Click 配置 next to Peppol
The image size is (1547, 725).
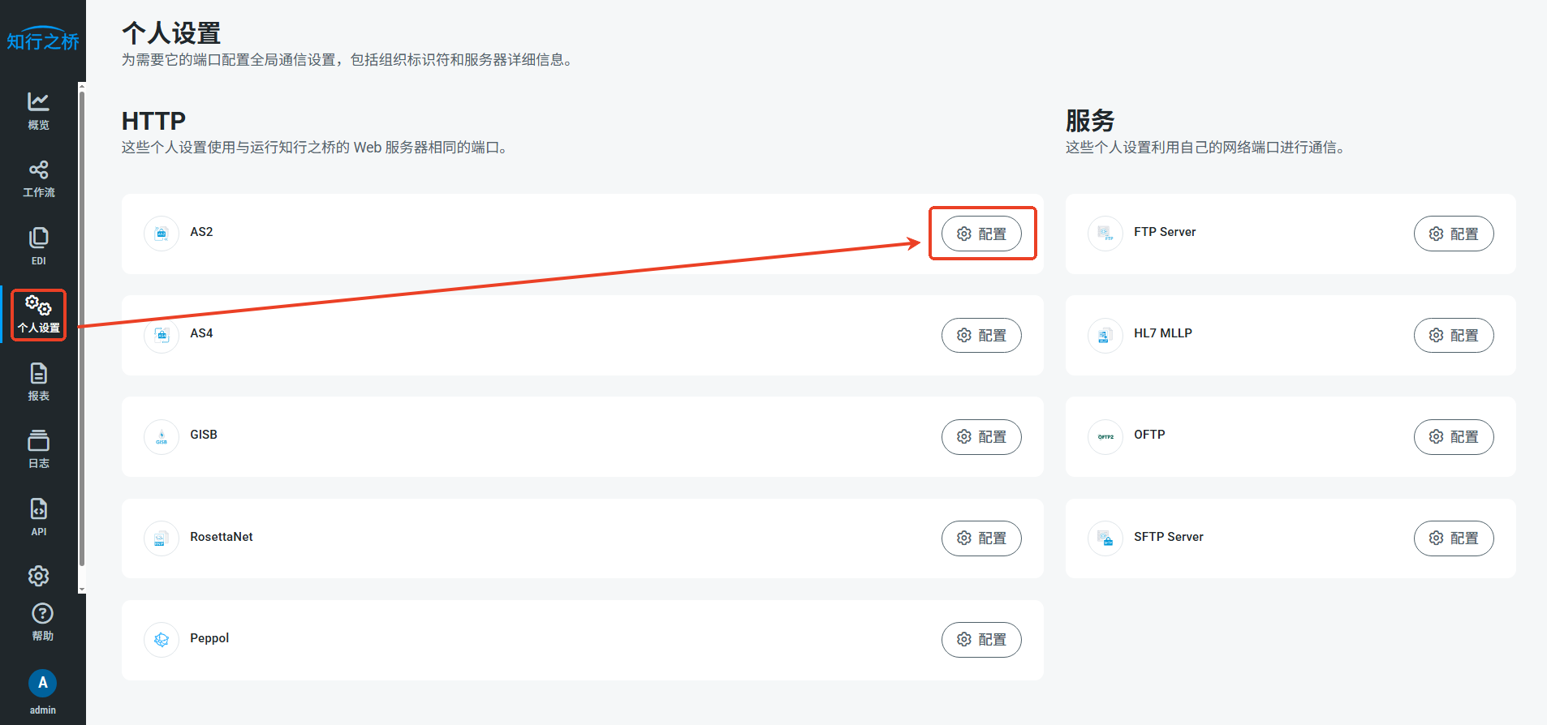pyautogui.click(x=981, y=640)
